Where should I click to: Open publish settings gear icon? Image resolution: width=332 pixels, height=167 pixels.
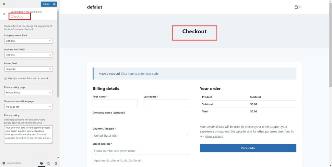pyautogui.click(x=54, y=4)
